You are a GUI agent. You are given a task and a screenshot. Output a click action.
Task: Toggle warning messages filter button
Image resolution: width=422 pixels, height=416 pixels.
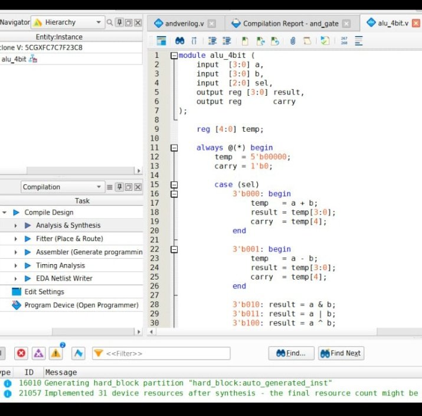point(55,353)
